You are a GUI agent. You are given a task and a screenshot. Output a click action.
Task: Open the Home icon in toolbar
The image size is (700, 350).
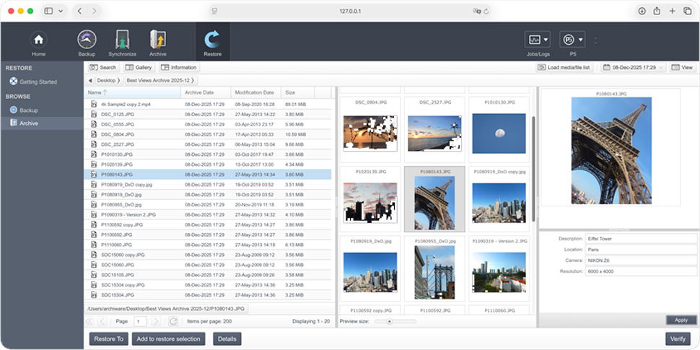(39, 40)
